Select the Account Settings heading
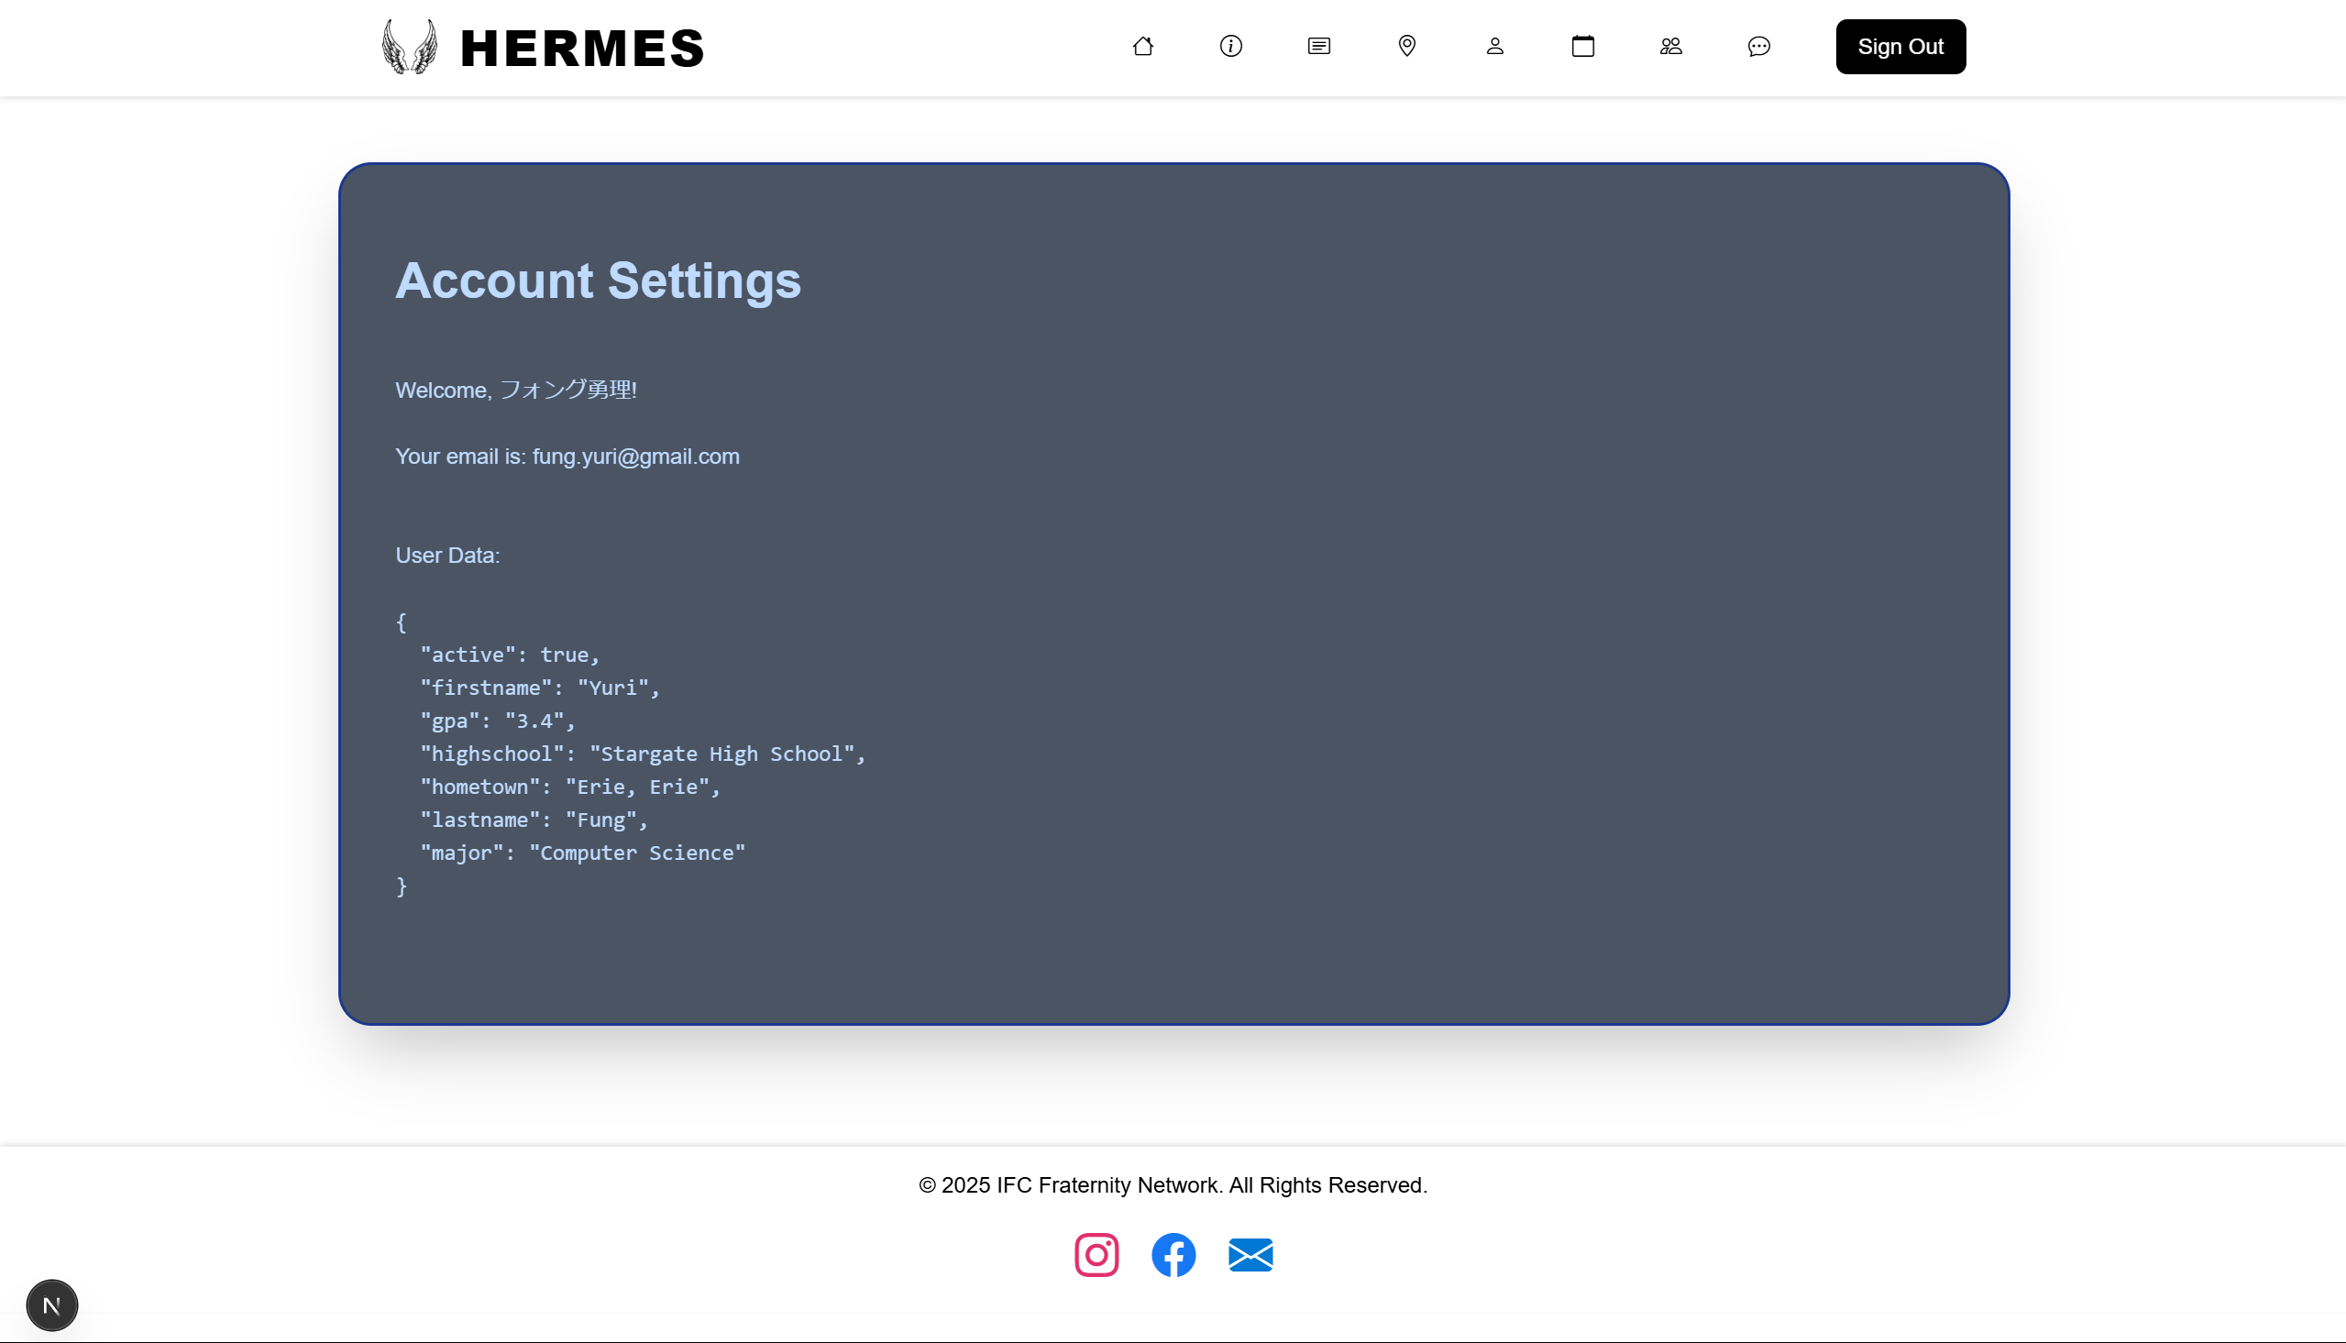Viewport: 2346px width, 1343px height. 598,281
